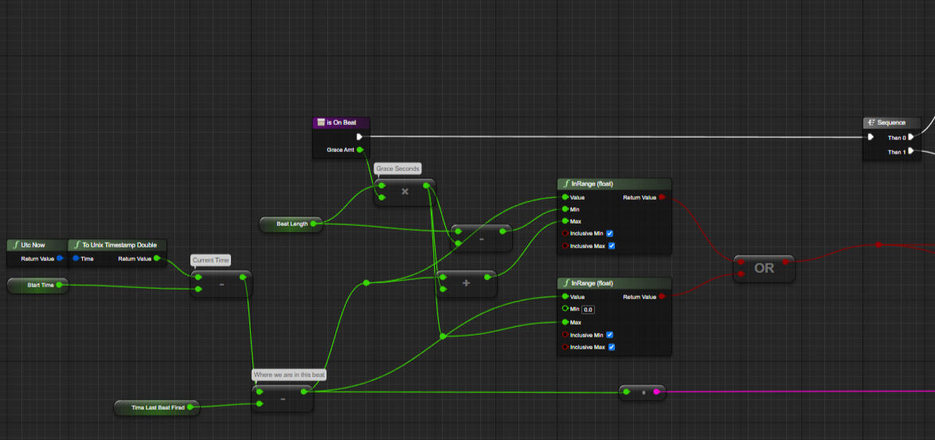The width and height of the screenshot is (935, 440).
Task: Click the bottom InRange (float) function icon
Action: tap(566, 283)
